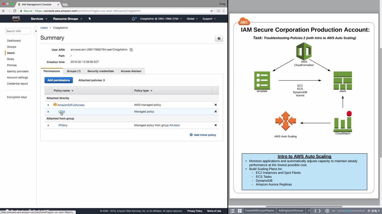Open the IPDeny policy link
Screen dimensions: 382x214
(x=63, y=125)
